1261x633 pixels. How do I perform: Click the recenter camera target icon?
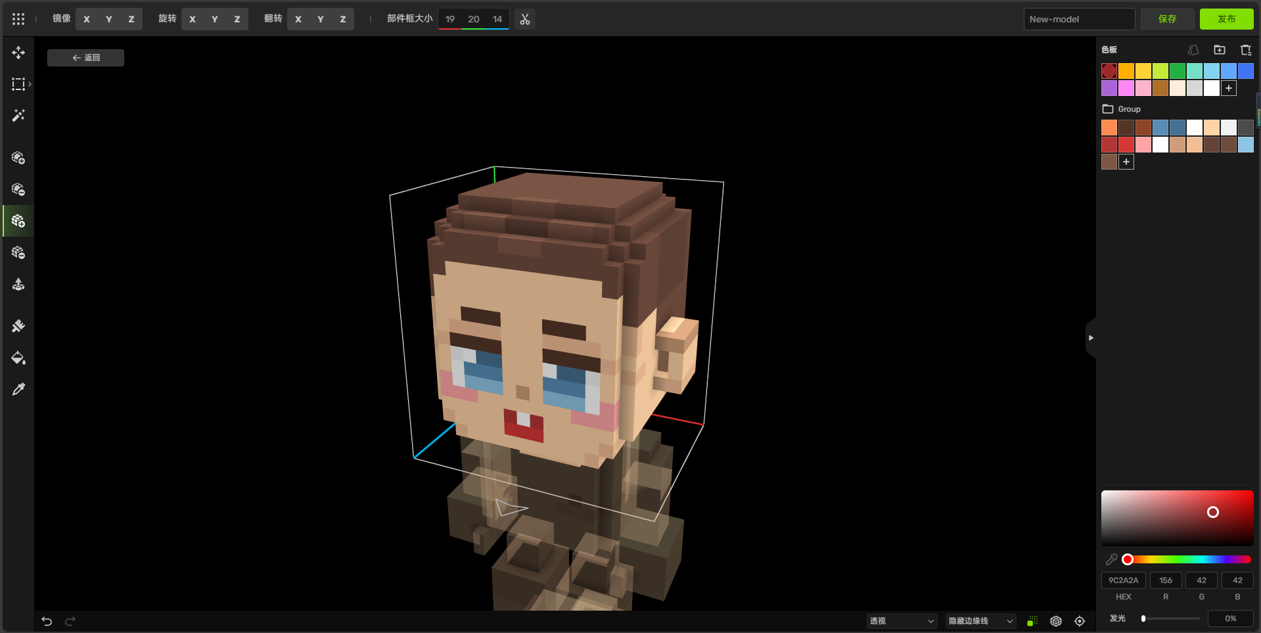(1080, 621)
